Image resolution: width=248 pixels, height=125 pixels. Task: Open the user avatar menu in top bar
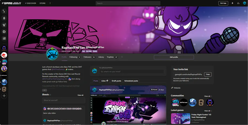(244, 3)
